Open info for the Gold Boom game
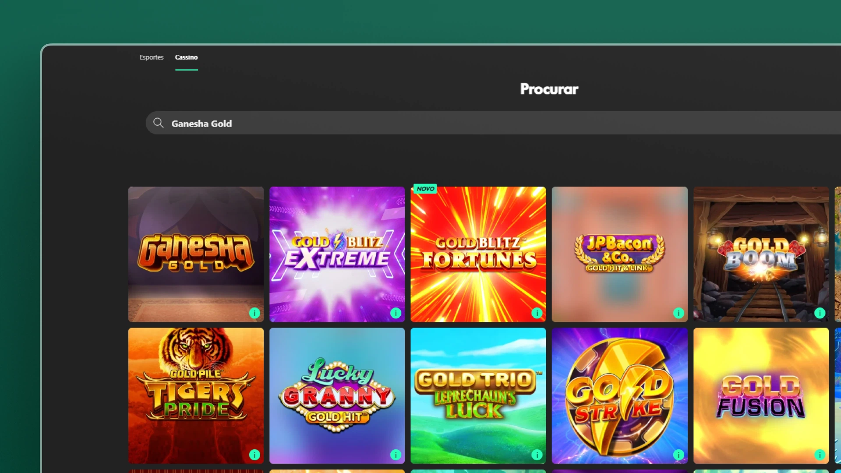841x473 pixels. [820, 313]
